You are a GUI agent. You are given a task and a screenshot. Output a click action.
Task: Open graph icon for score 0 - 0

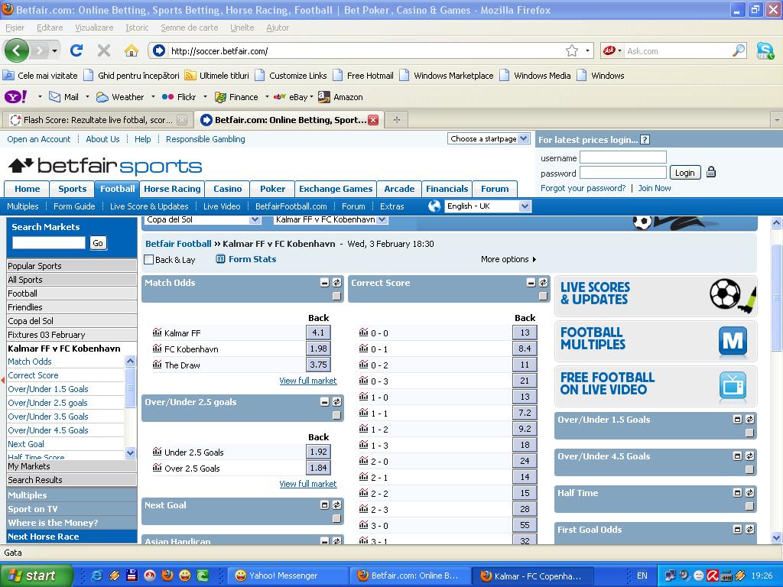363,332
